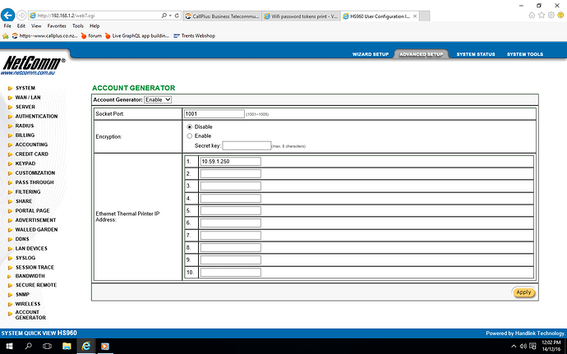Viewport: 567px width, 354px height.
Task: Open the RADIUS sidebar item
Action: click(x=25, y=126)
